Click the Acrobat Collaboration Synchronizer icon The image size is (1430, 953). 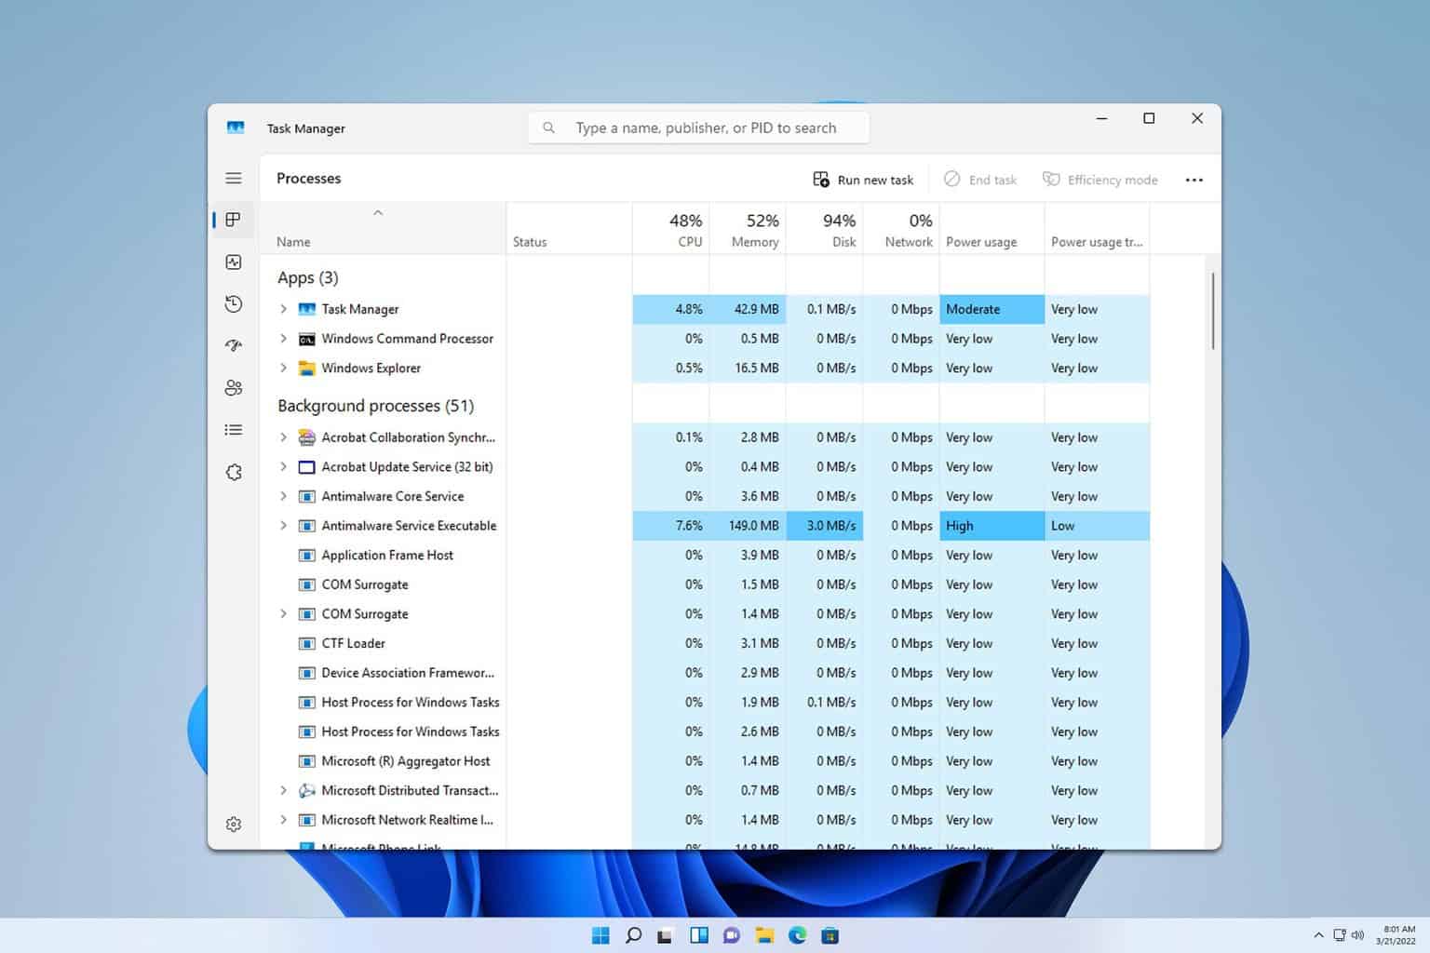(306, 437)
